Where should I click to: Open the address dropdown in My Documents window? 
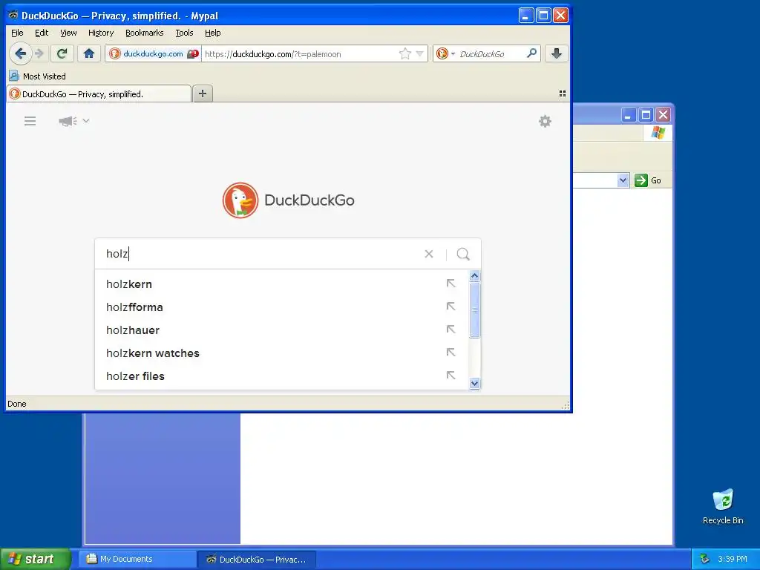(623, 180)
